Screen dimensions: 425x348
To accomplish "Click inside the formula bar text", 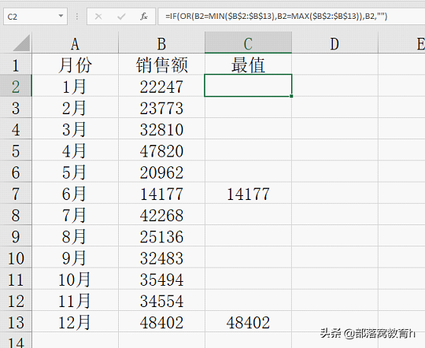I will pyautogui.click(x=276, y=17).
